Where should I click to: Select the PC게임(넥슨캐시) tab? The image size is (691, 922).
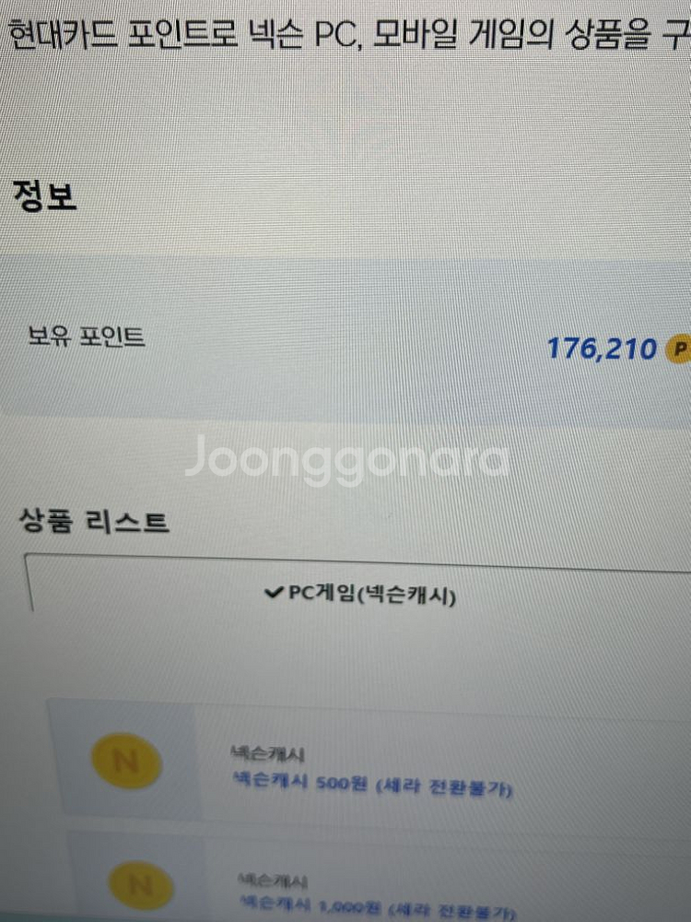pos(361,594)
